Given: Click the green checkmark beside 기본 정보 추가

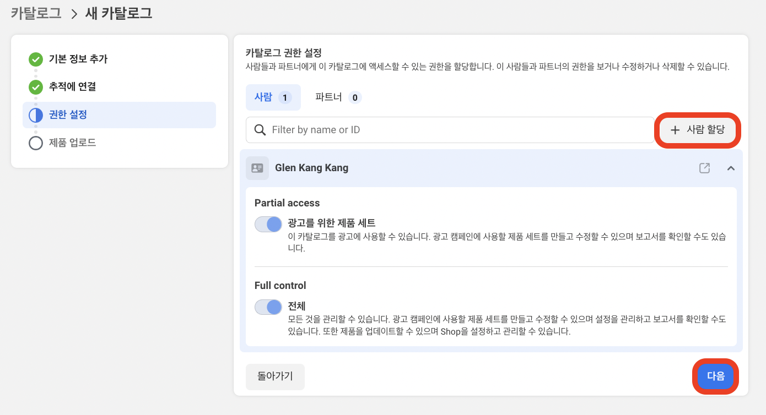Looking at the screenshot, I should (x=35, y=59).
